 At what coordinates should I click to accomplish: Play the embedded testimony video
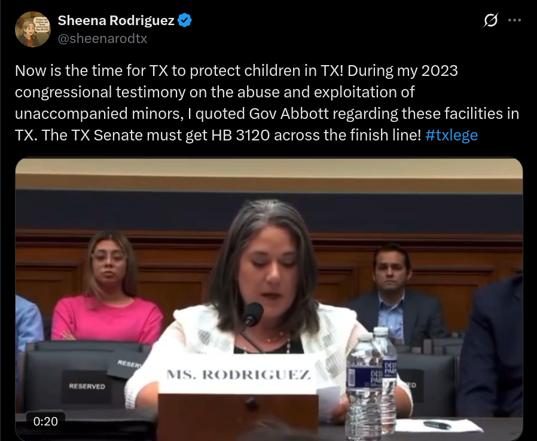269,299
